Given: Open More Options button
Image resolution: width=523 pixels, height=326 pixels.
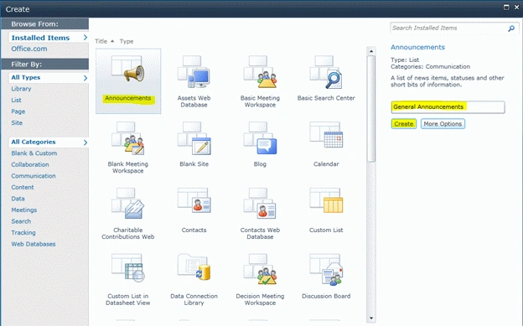Looking at the screenshot, I should click(443, 124).
